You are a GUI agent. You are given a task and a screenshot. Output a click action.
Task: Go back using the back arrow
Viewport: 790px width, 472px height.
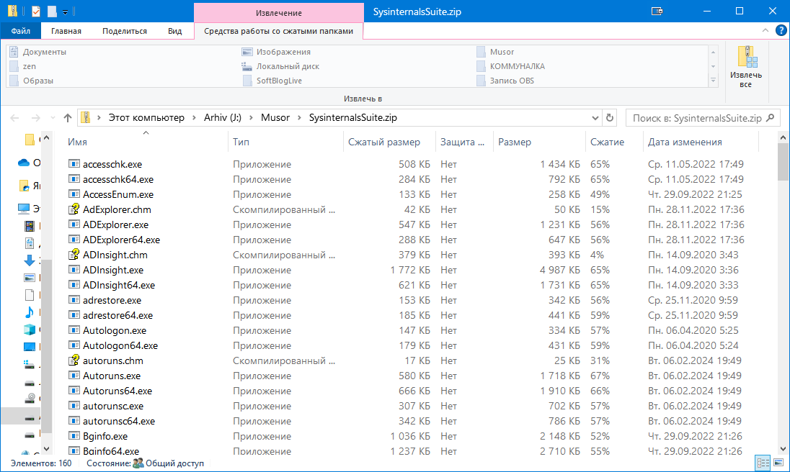point(14,117)
